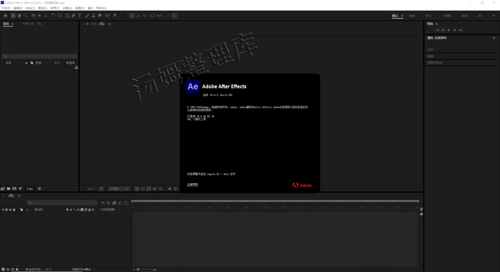Screen dimensions: 500x272
Task: Jump to last frame in preview
Action: tap(461, 30)
